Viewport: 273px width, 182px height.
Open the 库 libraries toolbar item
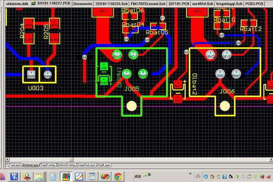147,175
